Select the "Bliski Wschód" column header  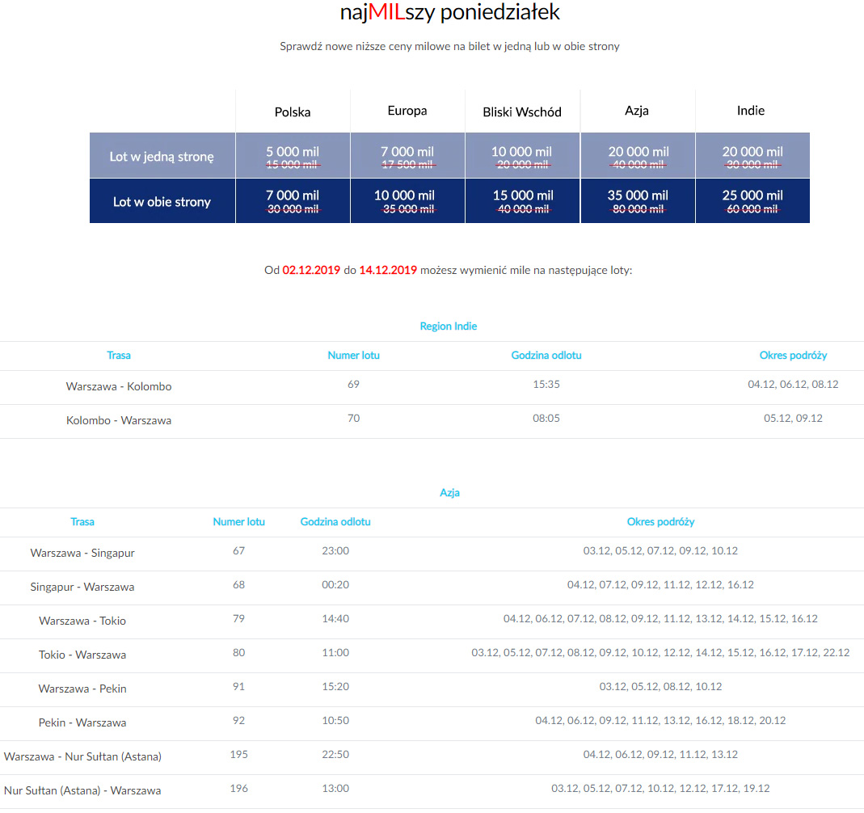[522, 112]
